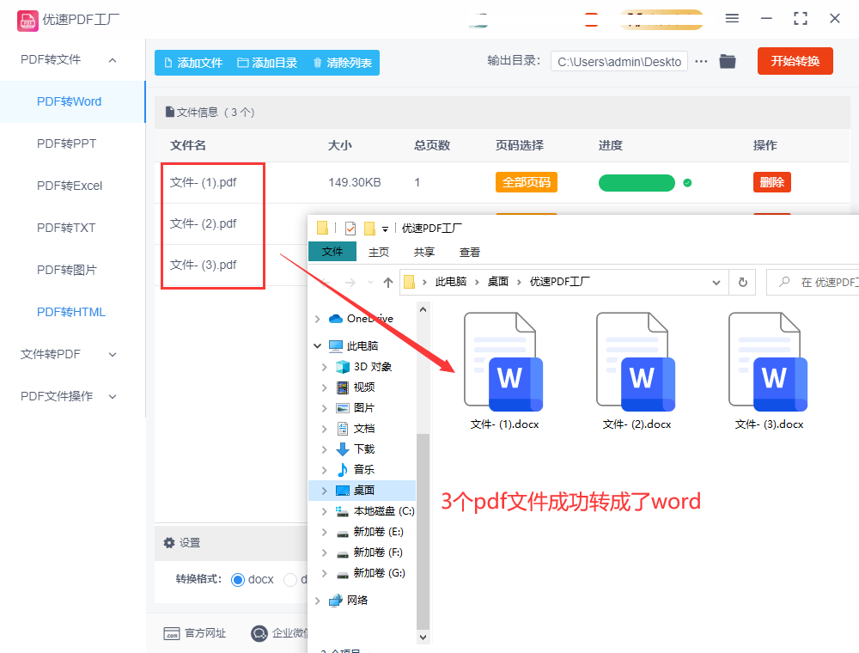
Task: Click the 清除列表 button
Action: (343, 63)
